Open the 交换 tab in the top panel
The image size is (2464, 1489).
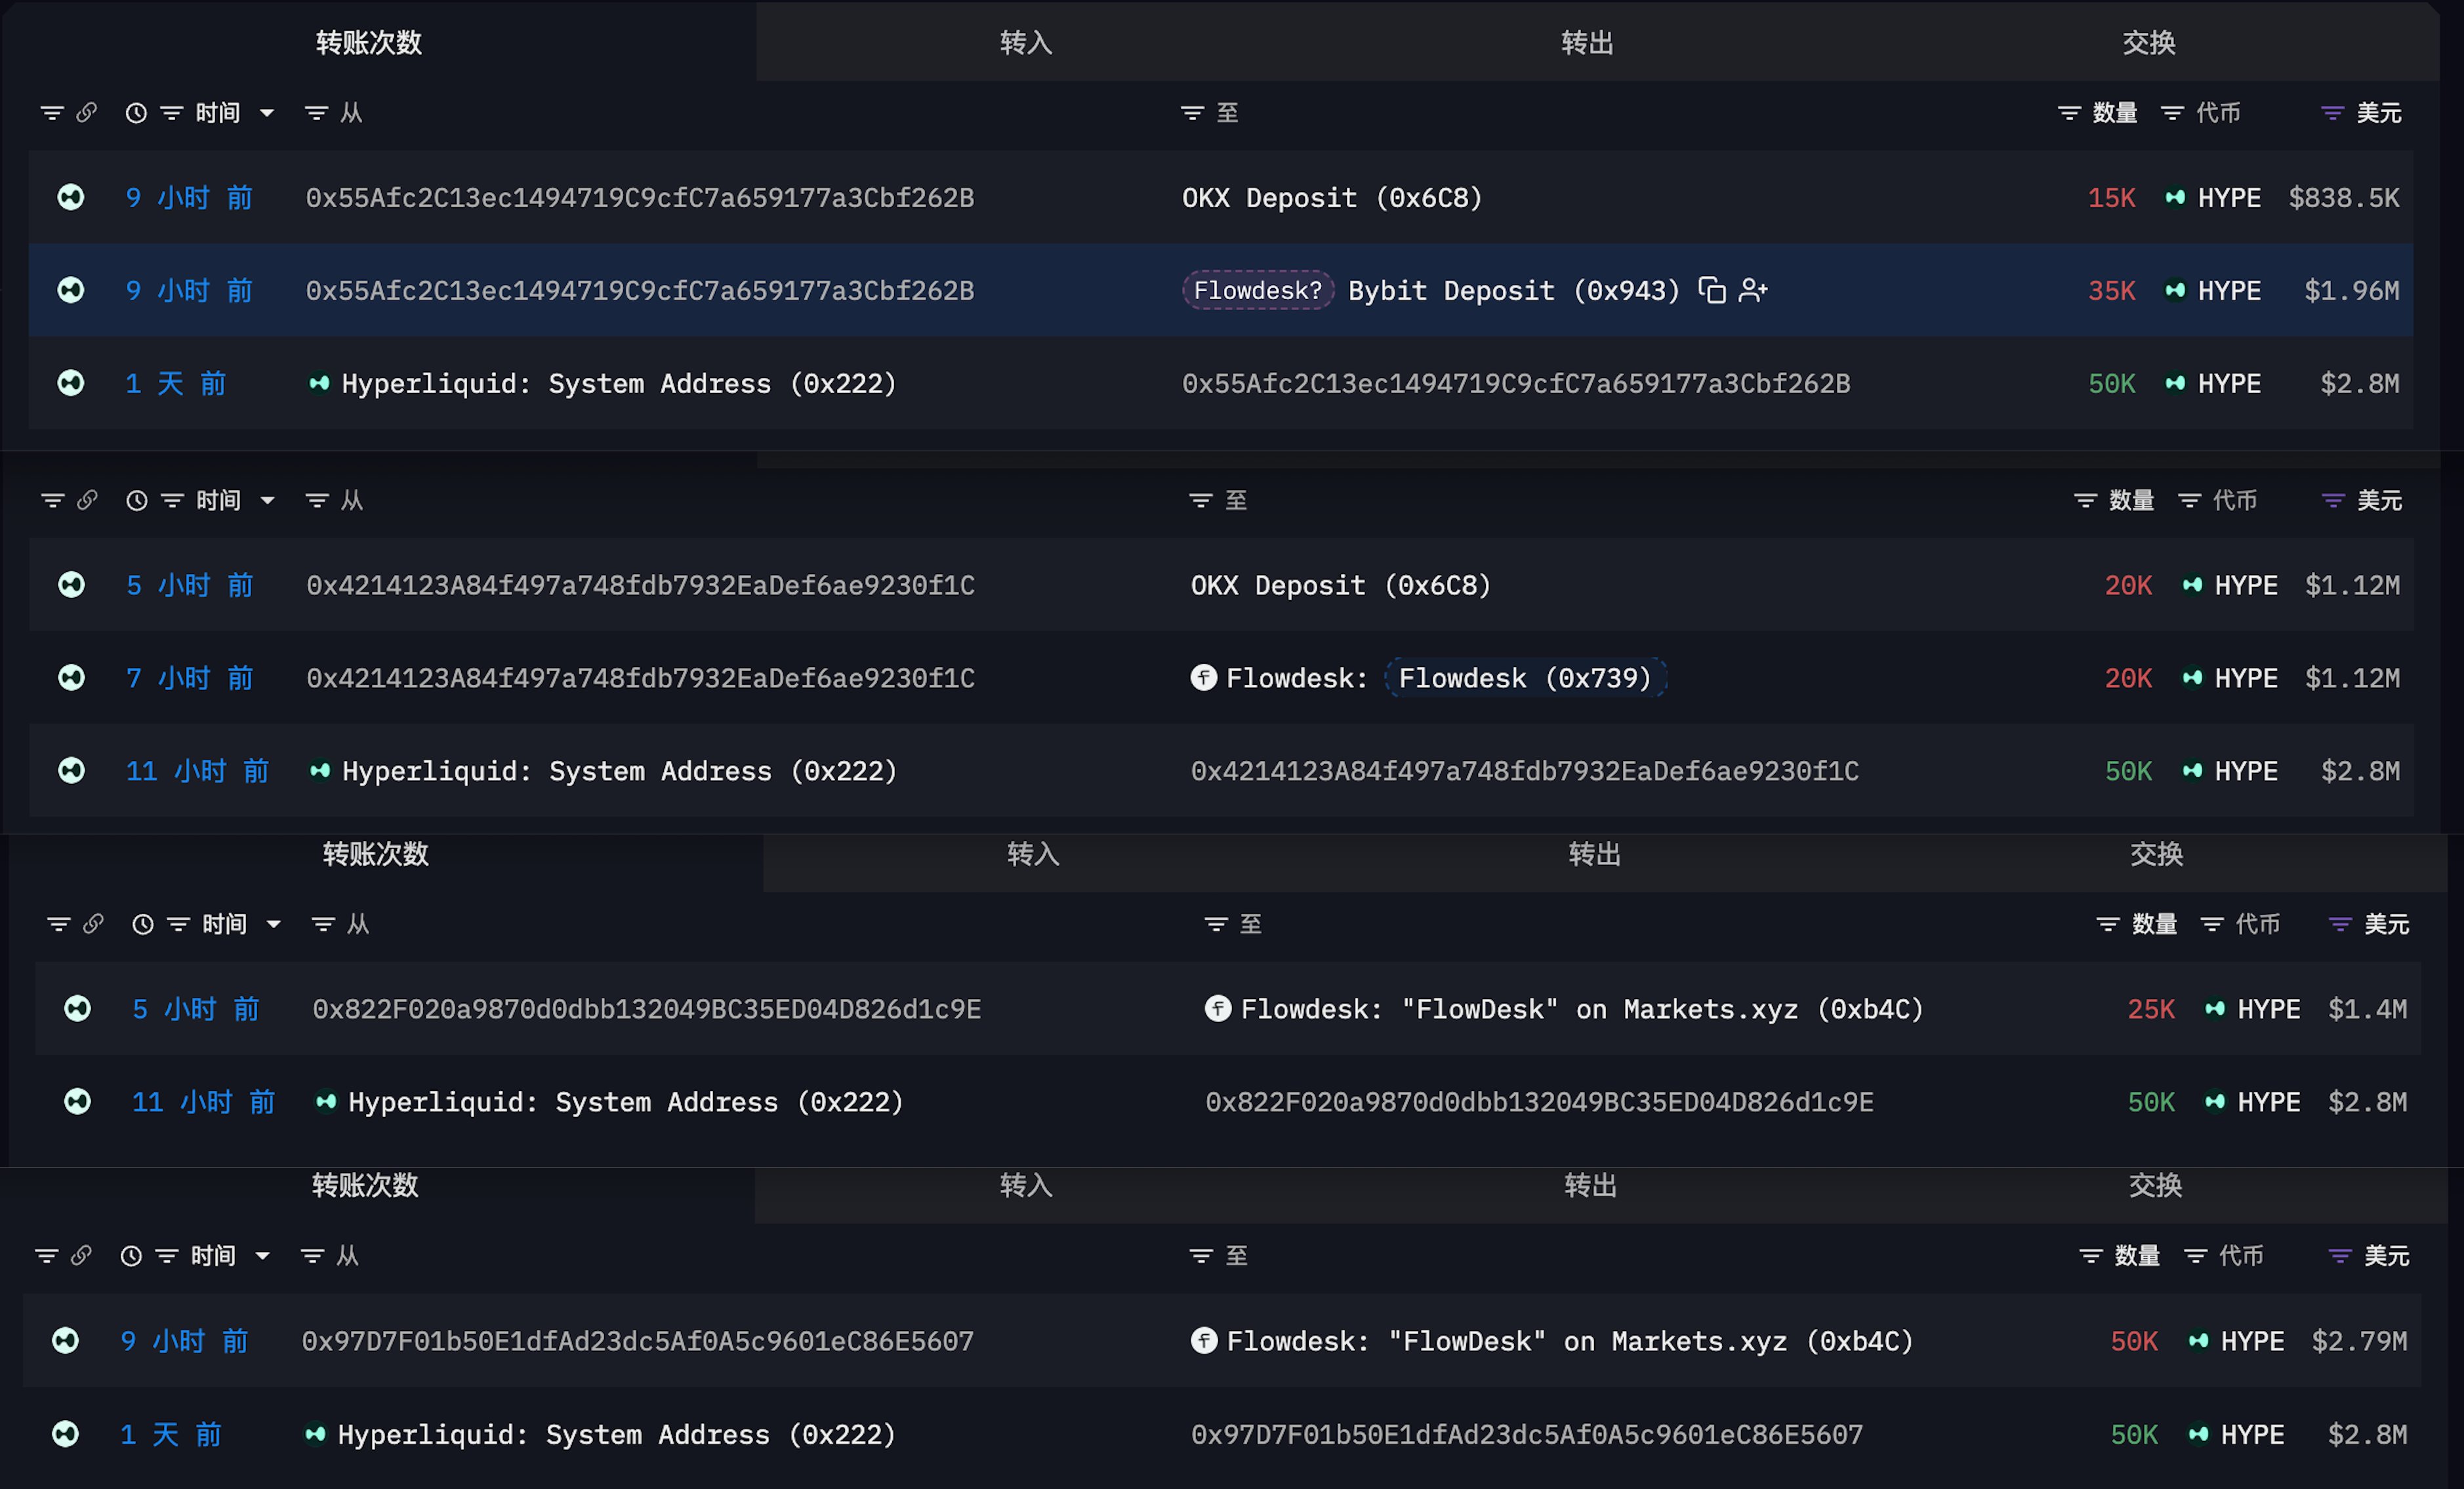click(x=2149, y=42)
